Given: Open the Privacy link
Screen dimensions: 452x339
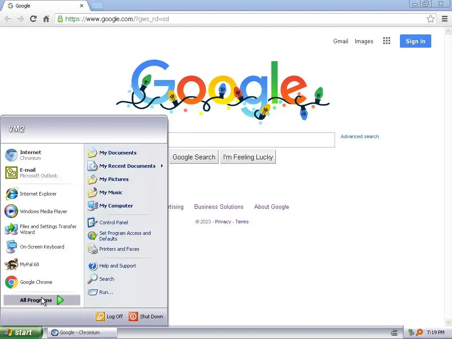Looking at the screenshot, I should [223, 222].
